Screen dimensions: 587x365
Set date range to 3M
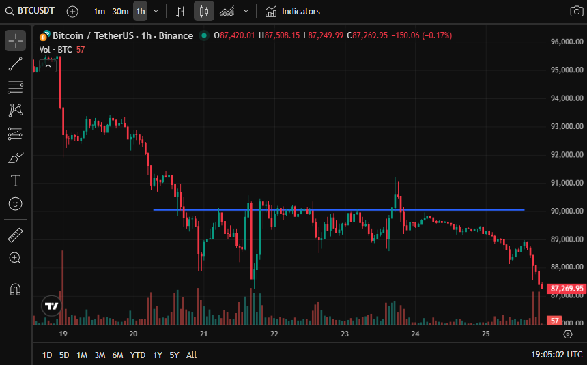click(100, 355)
